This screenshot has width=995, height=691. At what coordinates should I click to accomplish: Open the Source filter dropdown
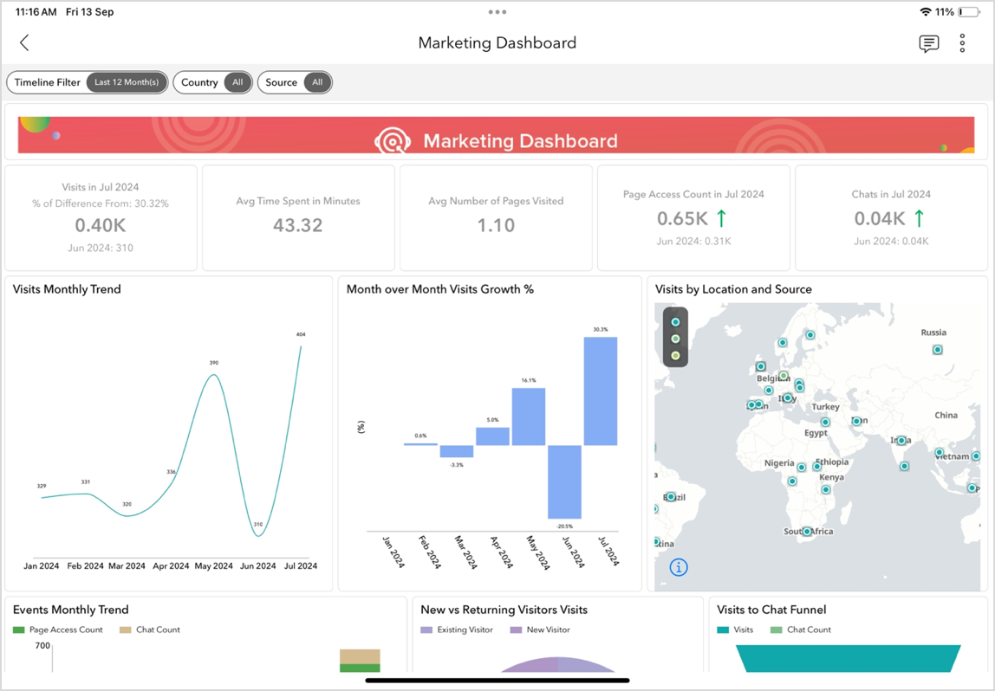[295, 82]
